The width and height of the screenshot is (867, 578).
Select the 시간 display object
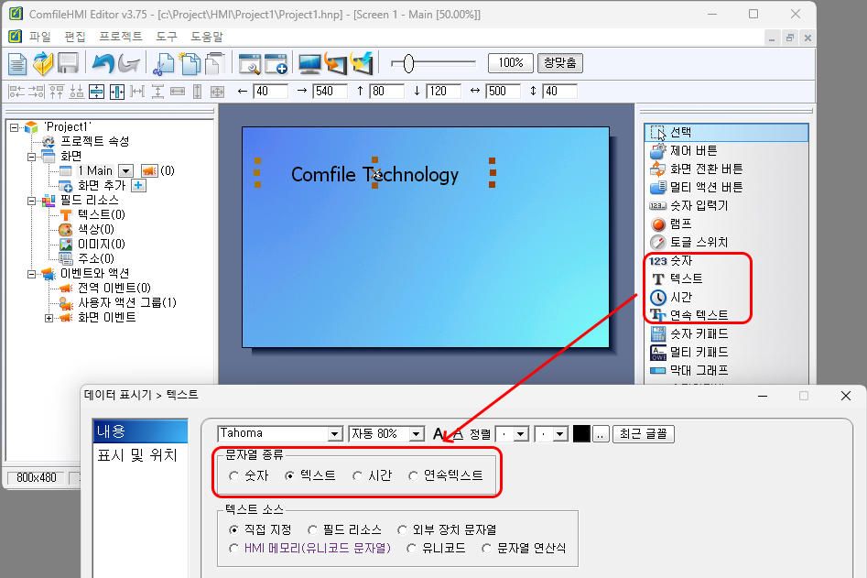675,297
